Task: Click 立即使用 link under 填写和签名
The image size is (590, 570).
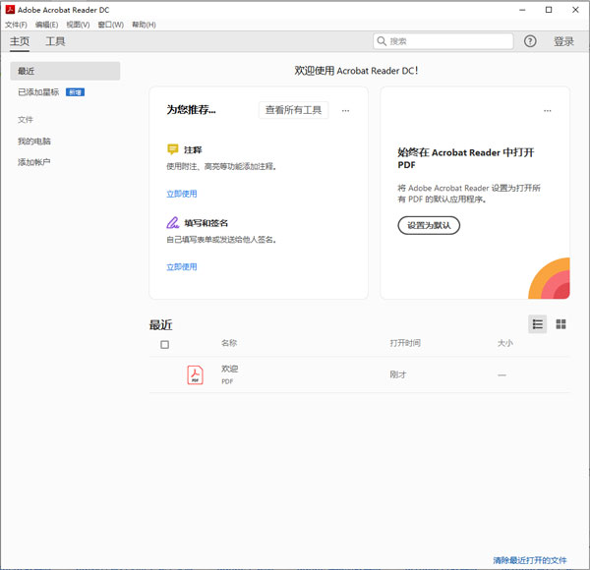Action: pyautogui.click(x=182, y=267)
